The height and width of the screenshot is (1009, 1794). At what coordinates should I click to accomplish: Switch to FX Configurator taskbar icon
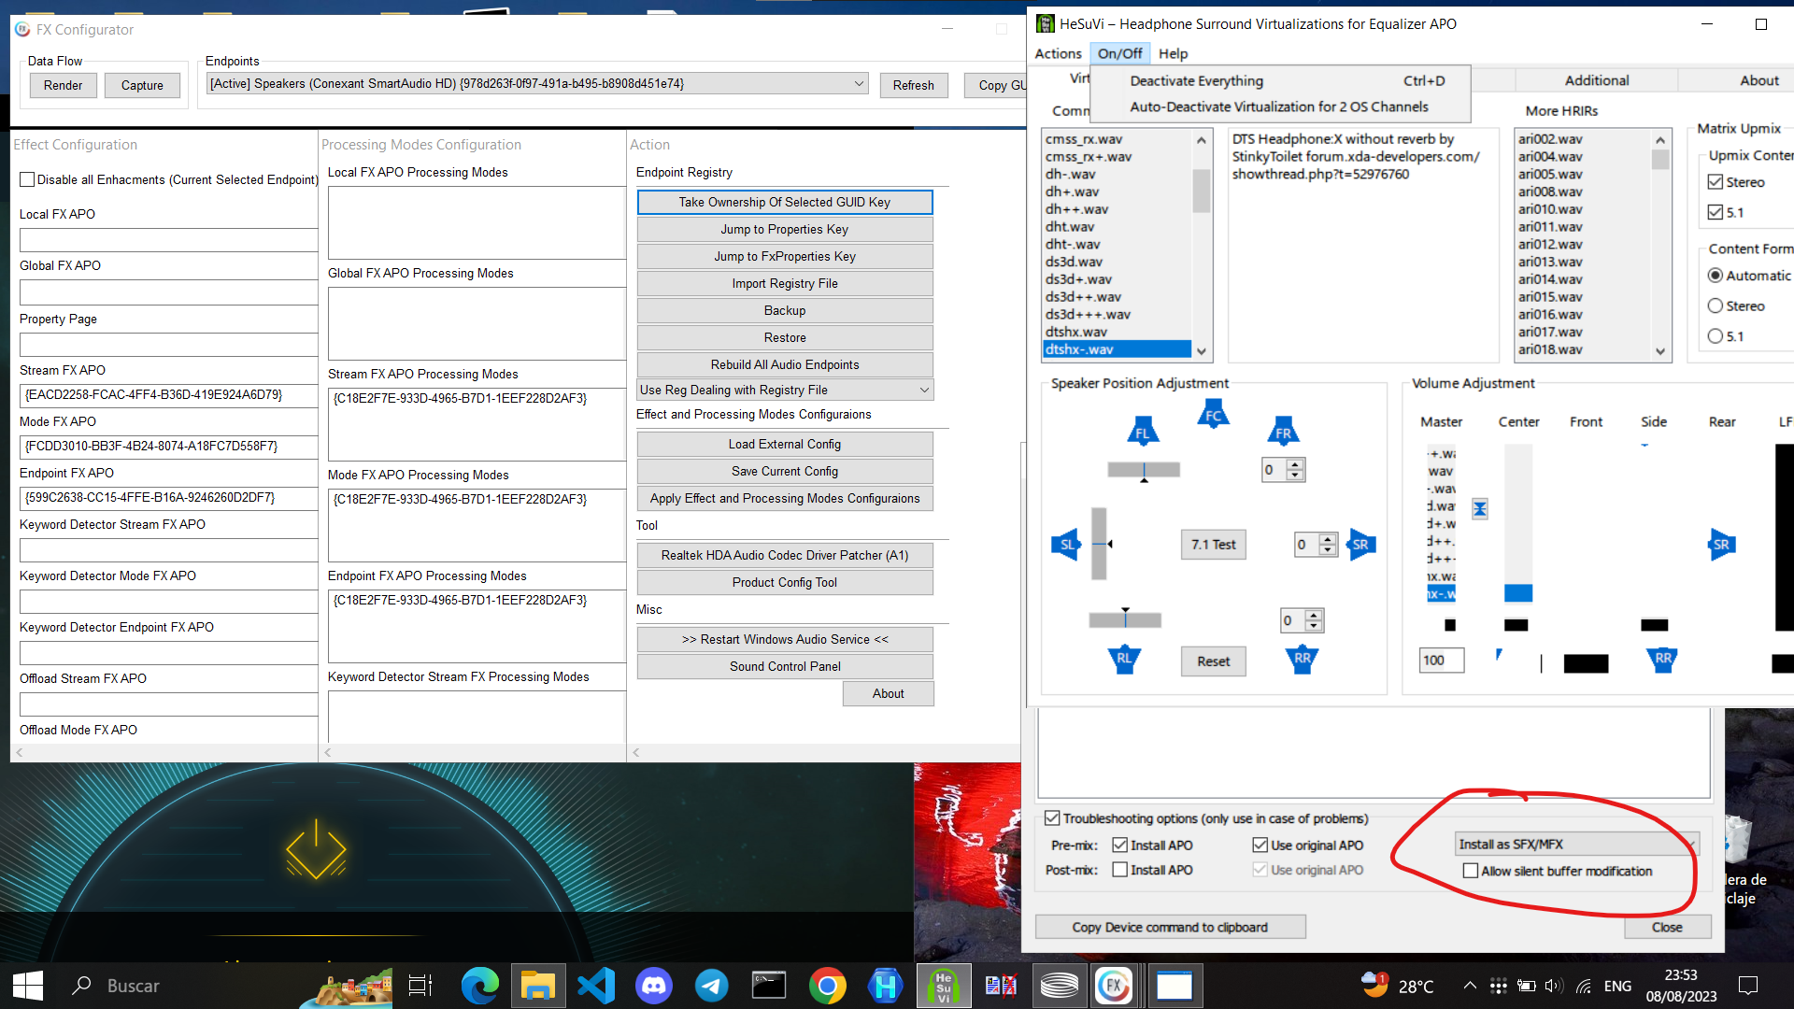click(1114, 986)
